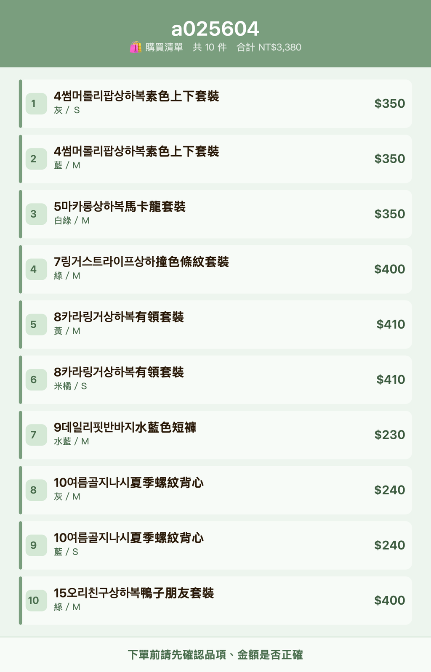Open the 15오리친구상하복鴨子朋友套裝 item
431x672 pixels.
[215, 600]
